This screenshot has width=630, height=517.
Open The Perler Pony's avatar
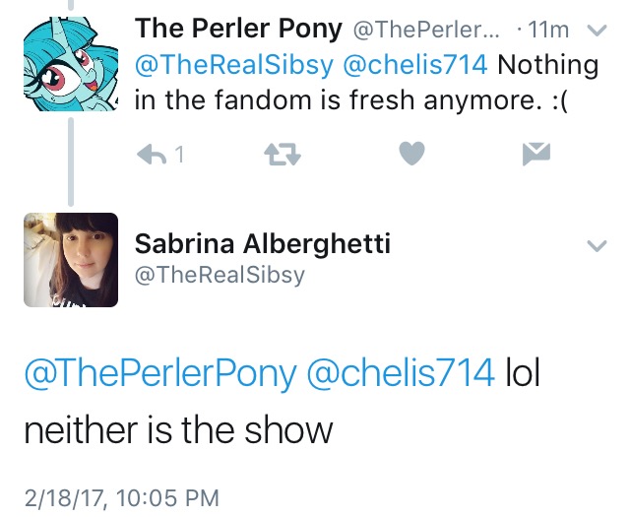pyautogui.click(x=66, y=61)
